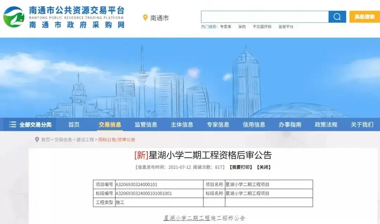The width and height of the screenshot is (380, 224).
Task: Click section number A3206930324000101001001 cell
Action: tap(159, 193)
